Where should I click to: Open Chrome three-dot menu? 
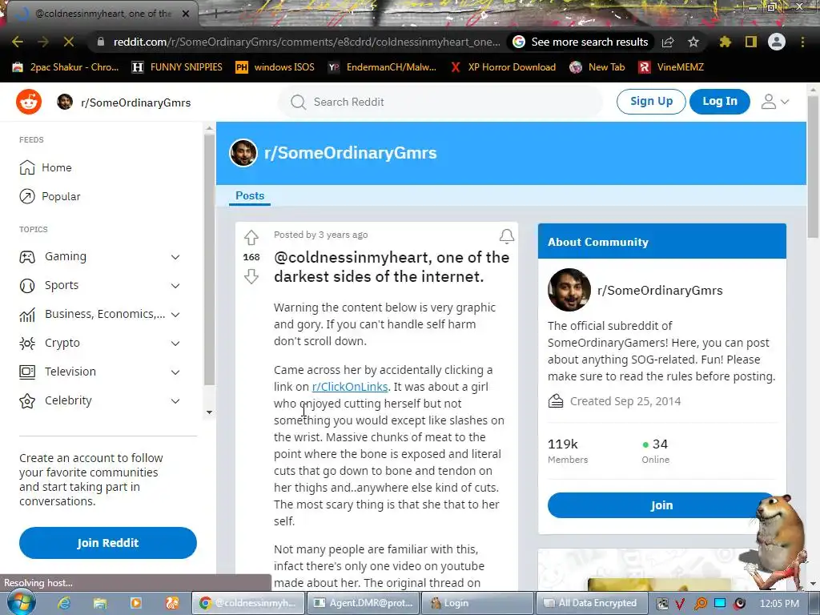[x=802, y=42]
